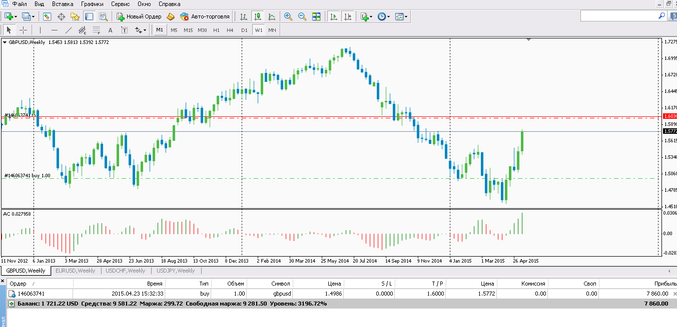Click the red 1.6030 price level marker

[x=669, y=116]
